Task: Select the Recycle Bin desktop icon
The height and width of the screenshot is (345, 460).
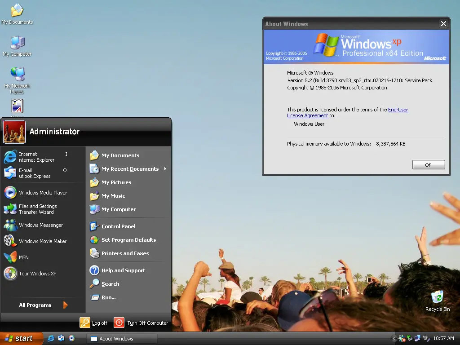Action: [438, 301]
